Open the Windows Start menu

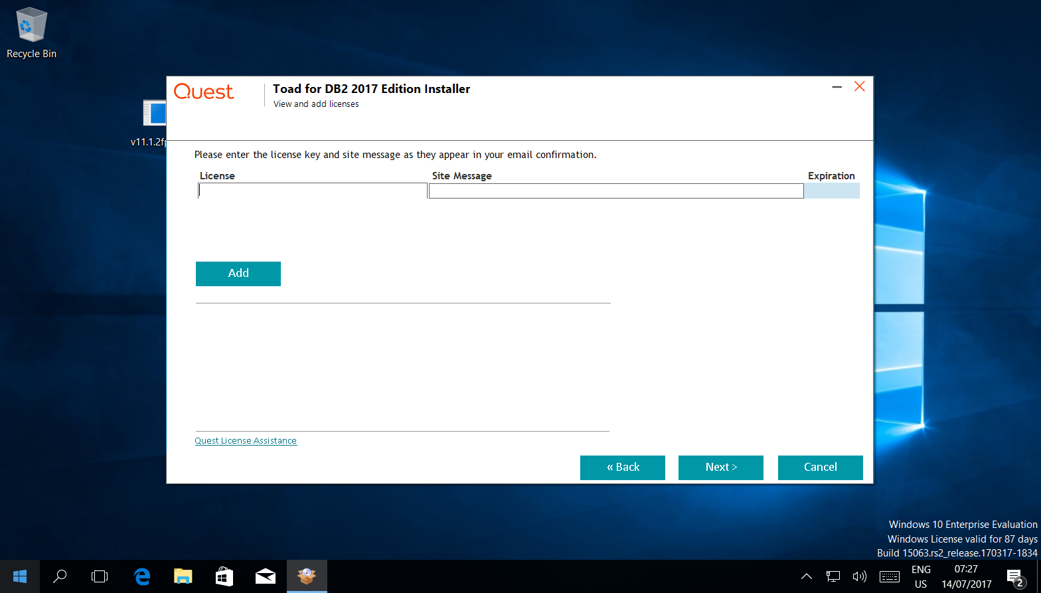coord(20,576)
